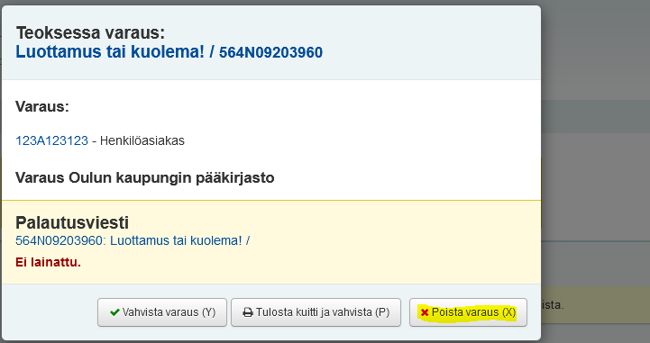The width and height of the screenshot is (650, 343).
Task: Choose Tulosta kuitti ja vahvista (P)
Action: pyautogui.click(x=316, y=312)
